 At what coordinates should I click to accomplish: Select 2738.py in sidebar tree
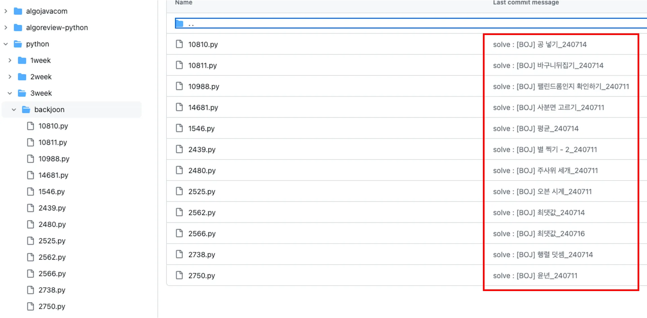(52, 290)
